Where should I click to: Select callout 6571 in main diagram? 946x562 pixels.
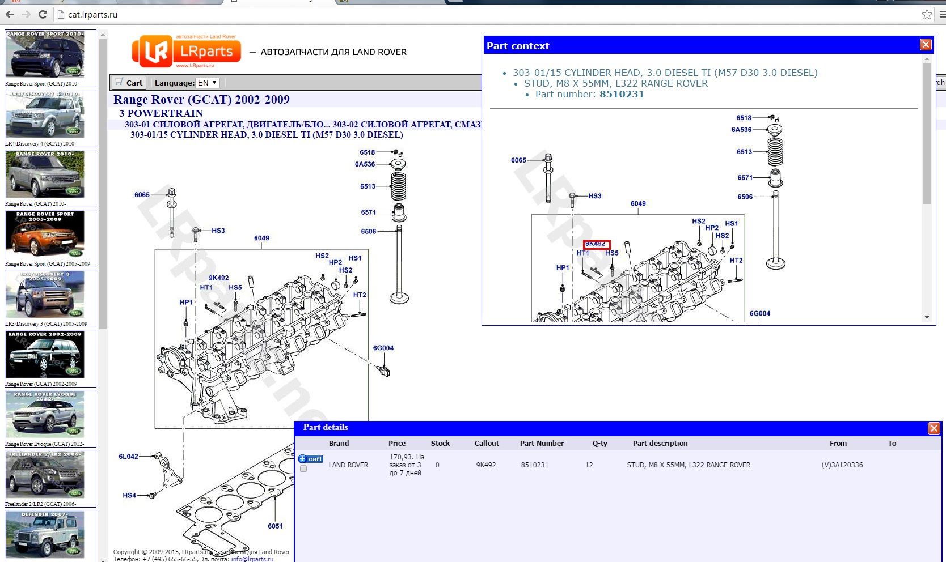click(x=368, y=212)
